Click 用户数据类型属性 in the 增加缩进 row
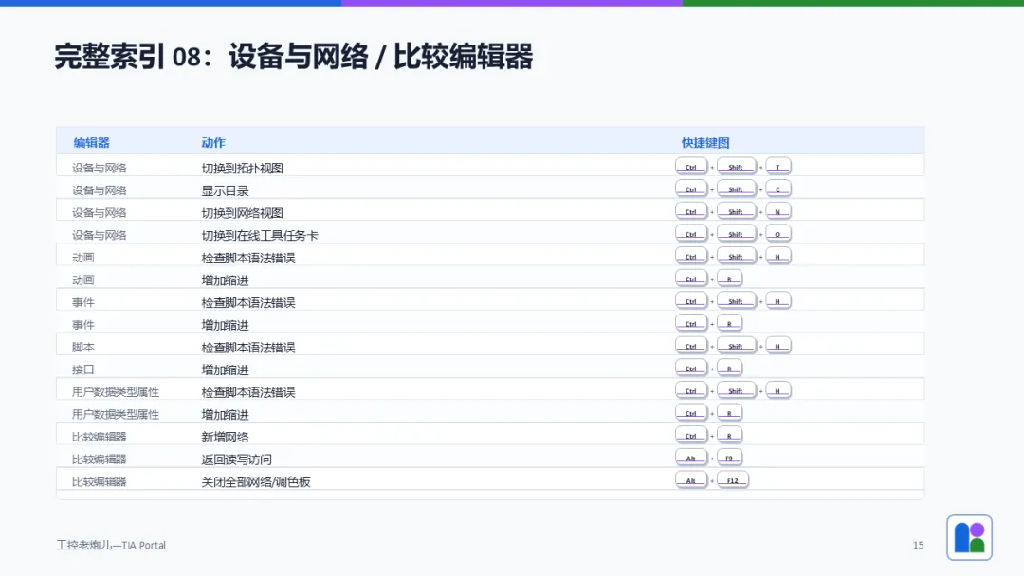The image size is (1024, 576). tap(116, 414)
